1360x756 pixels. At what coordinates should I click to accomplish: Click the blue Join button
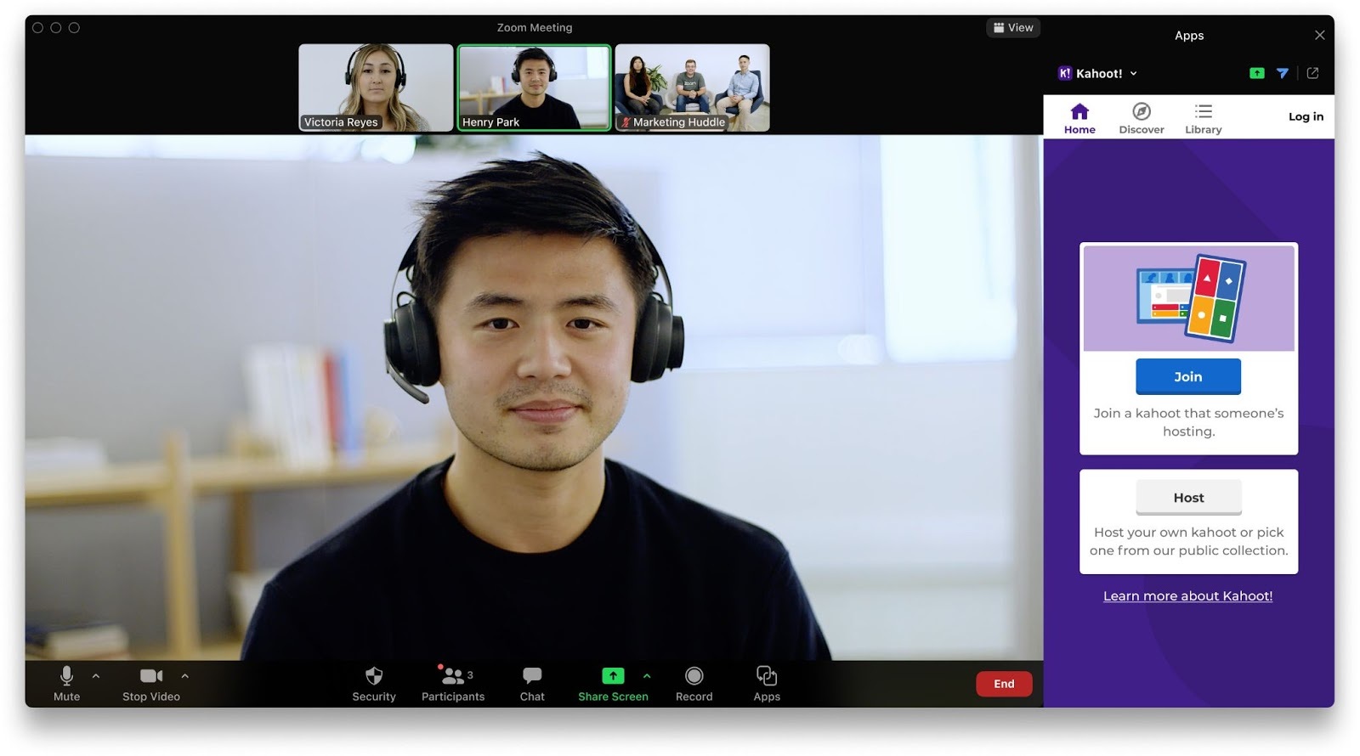tap(1187, 376)
